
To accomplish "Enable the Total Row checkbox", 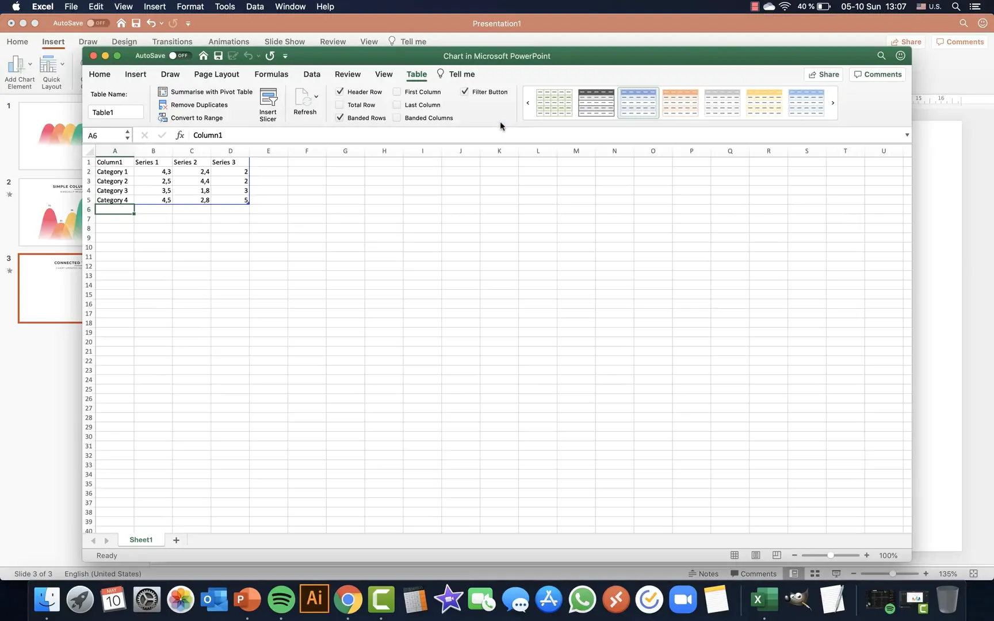I will [339, 105].
